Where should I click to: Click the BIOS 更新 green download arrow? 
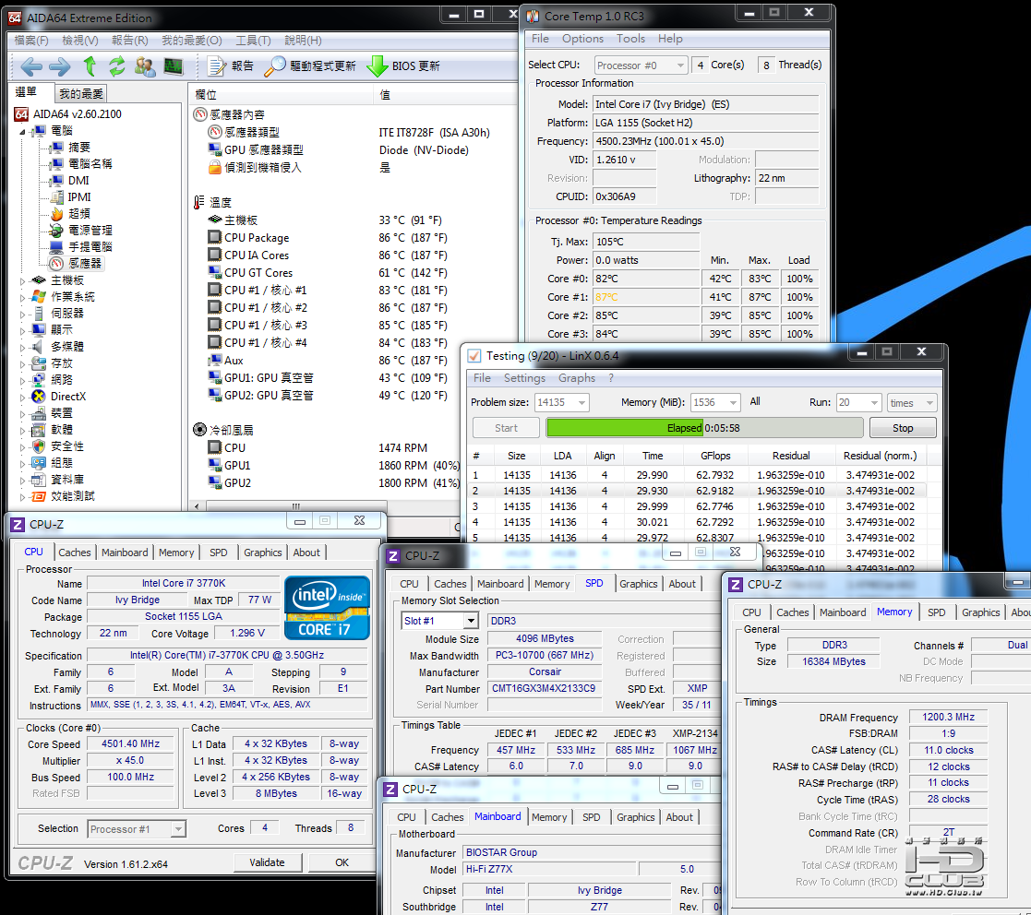[378, 66]
